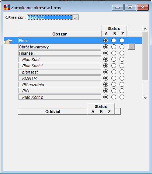The width and height of the screenshot is (152, 174).
Task: Mark PK1 with status A
Action: tap(106, 91)
